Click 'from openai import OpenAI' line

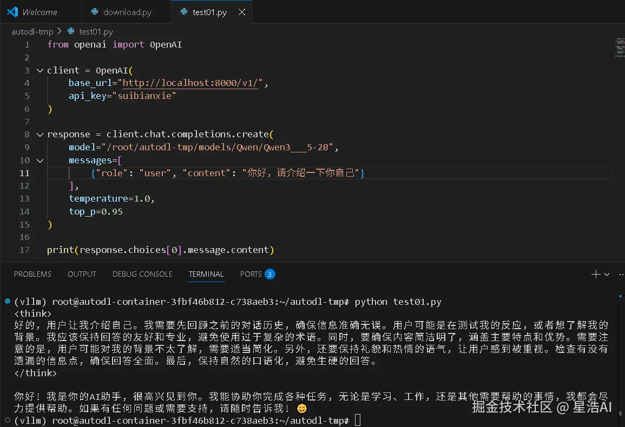tap(114, 45)
